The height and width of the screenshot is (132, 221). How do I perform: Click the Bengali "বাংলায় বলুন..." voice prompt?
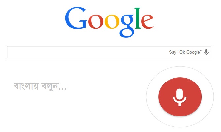(40, 86)
